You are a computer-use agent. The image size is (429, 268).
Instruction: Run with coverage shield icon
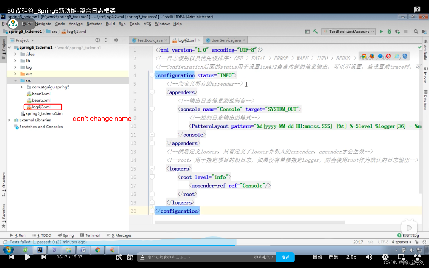click(397, 32)
